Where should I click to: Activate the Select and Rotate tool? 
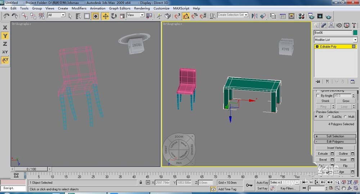(114, 16)
